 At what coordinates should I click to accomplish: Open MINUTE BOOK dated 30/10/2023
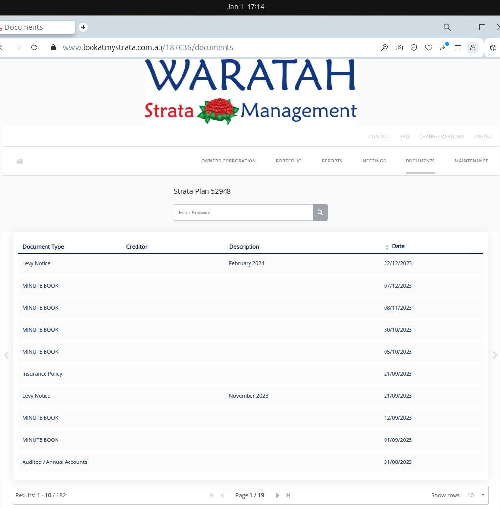tap(250, 330)
